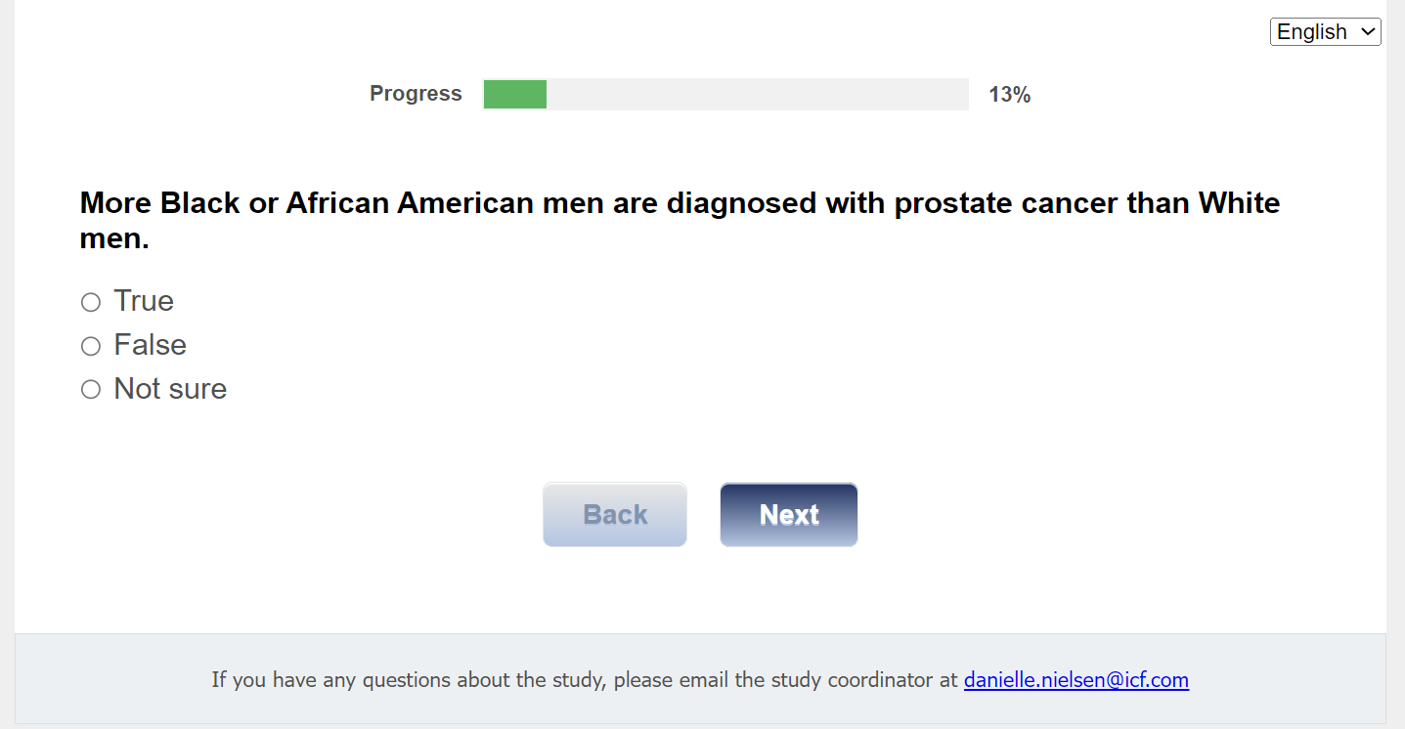The width and height of the screenshot is (1405, 729).
Task: Pick the Not sure radio button
Action: [x=91, y=390]
